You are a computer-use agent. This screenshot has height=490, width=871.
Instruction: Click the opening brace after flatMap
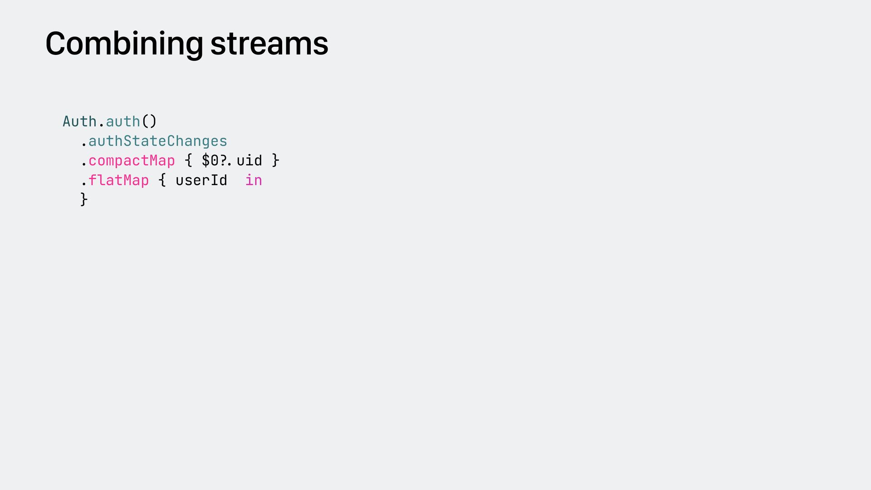click(162, 181)
